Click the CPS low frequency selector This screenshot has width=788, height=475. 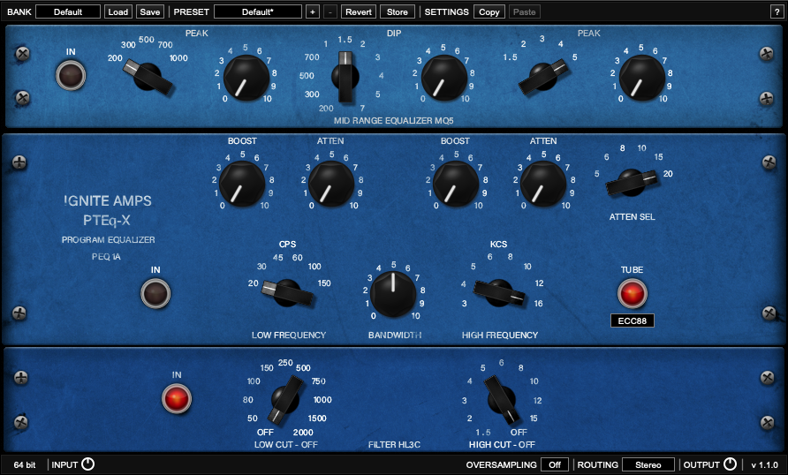point(287,293)
